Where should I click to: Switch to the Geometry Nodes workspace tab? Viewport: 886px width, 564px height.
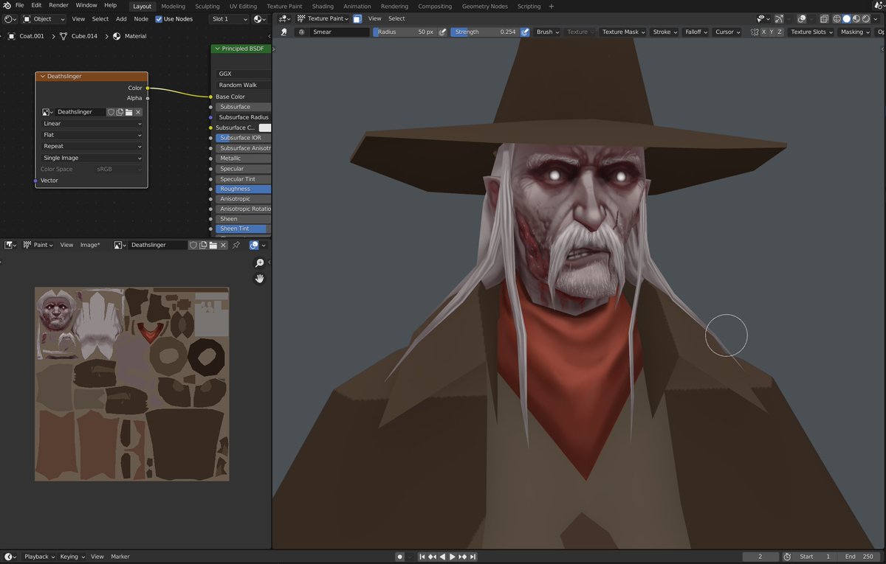[484, 6]
